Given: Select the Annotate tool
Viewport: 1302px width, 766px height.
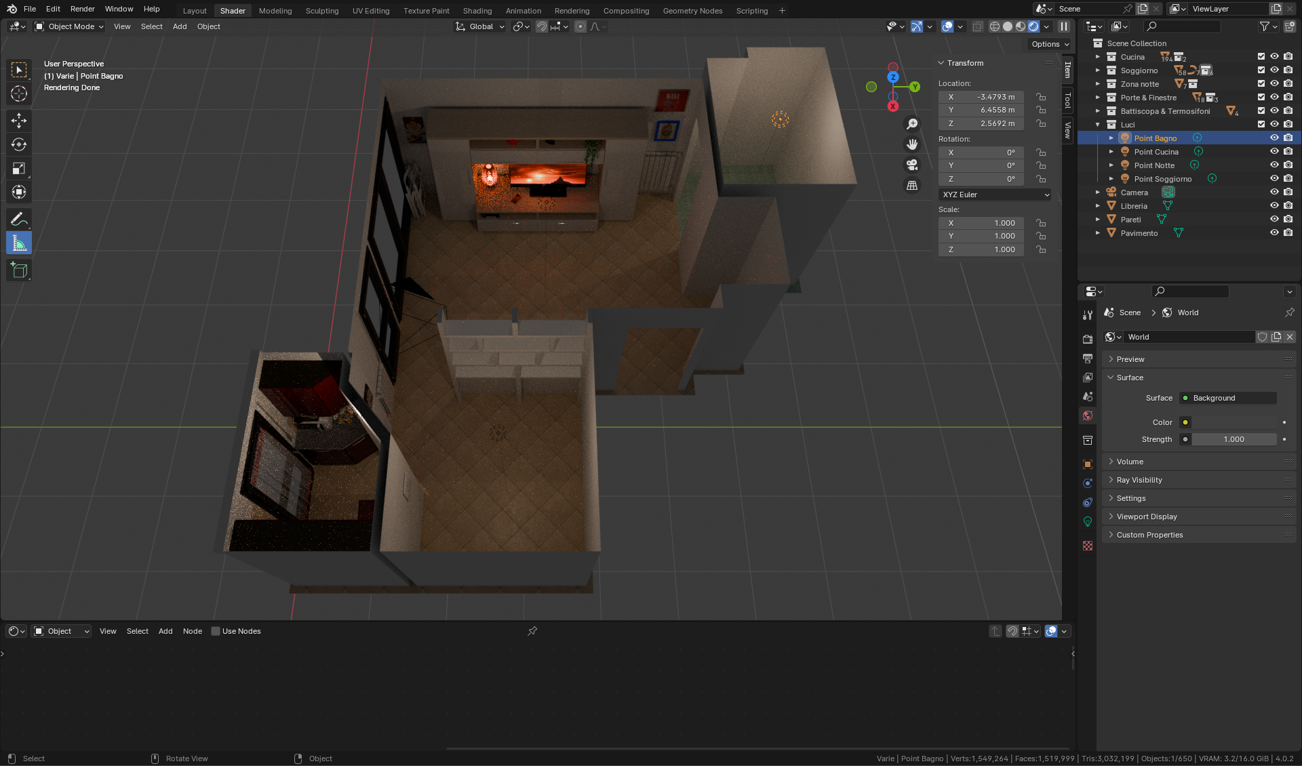Looking at the screenshot, I should click(x=19, y=219).
